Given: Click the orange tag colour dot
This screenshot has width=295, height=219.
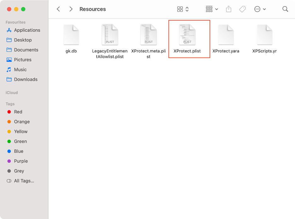Looking at the screenshot, I should tap(9, 121).
